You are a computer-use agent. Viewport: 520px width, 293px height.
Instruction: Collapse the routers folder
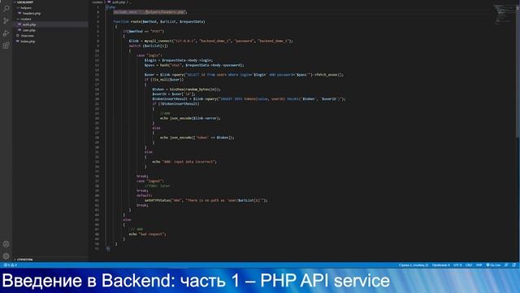coord(18,19)
